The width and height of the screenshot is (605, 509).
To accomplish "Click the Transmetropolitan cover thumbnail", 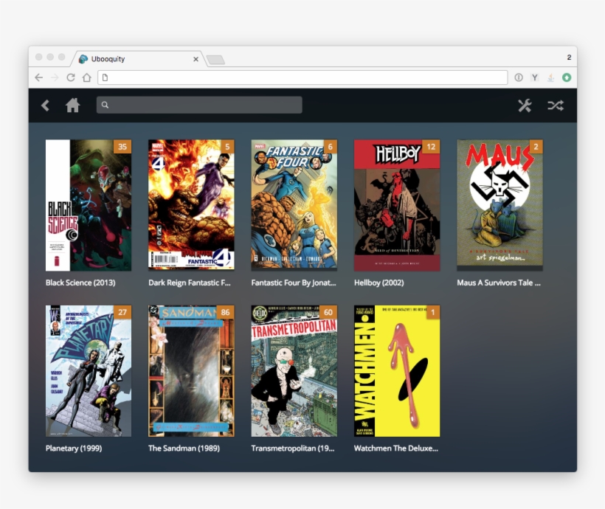I will pyautogui.click(x=294, y=370).
